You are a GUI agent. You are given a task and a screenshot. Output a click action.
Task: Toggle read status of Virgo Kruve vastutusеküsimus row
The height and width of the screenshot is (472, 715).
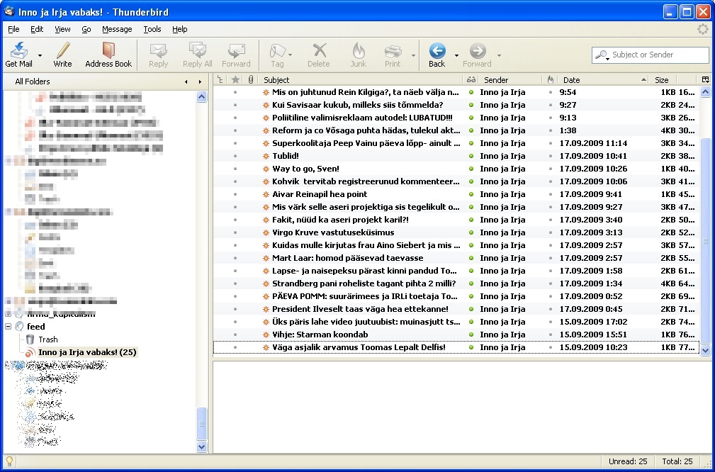pyautogui.click(x=471, y=232)
